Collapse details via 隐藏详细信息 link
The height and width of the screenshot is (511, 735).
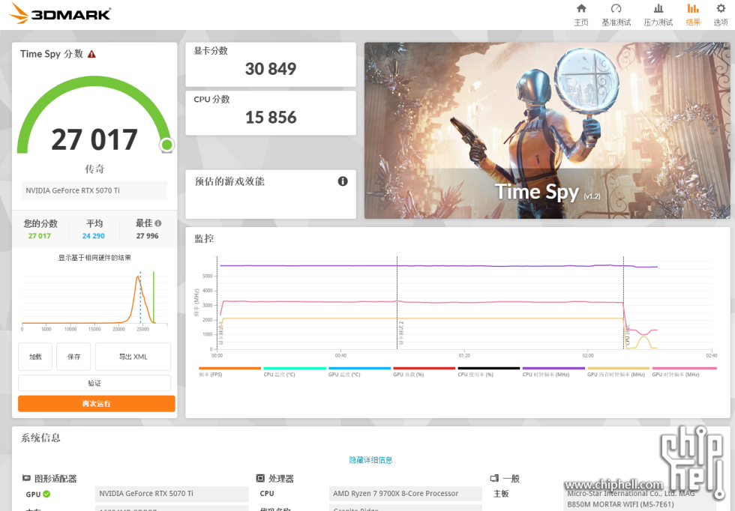370,460
